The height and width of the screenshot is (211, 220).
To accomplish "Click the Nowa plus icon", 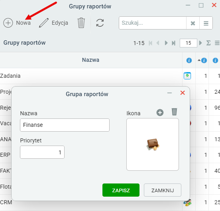I will [x=8, y=23].
